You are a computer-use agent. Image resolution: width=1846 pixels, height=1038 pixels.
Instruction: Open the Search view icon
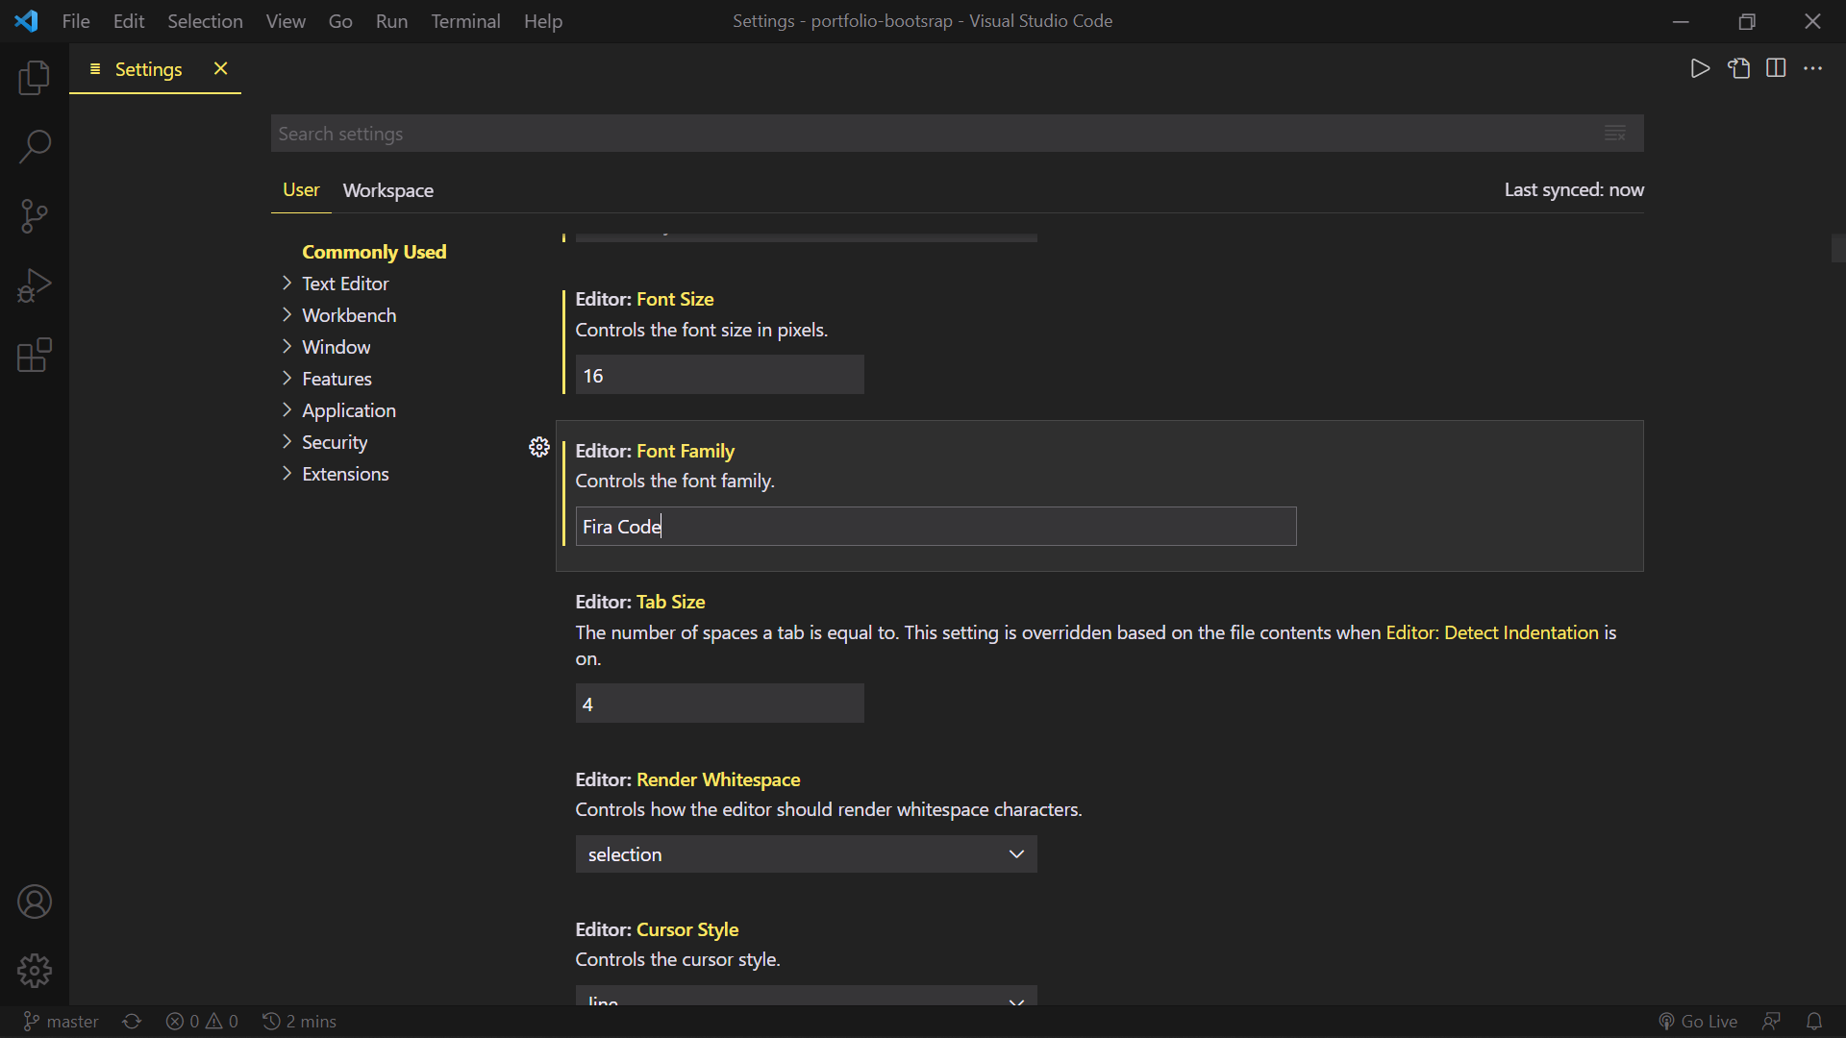coord(35,147)
